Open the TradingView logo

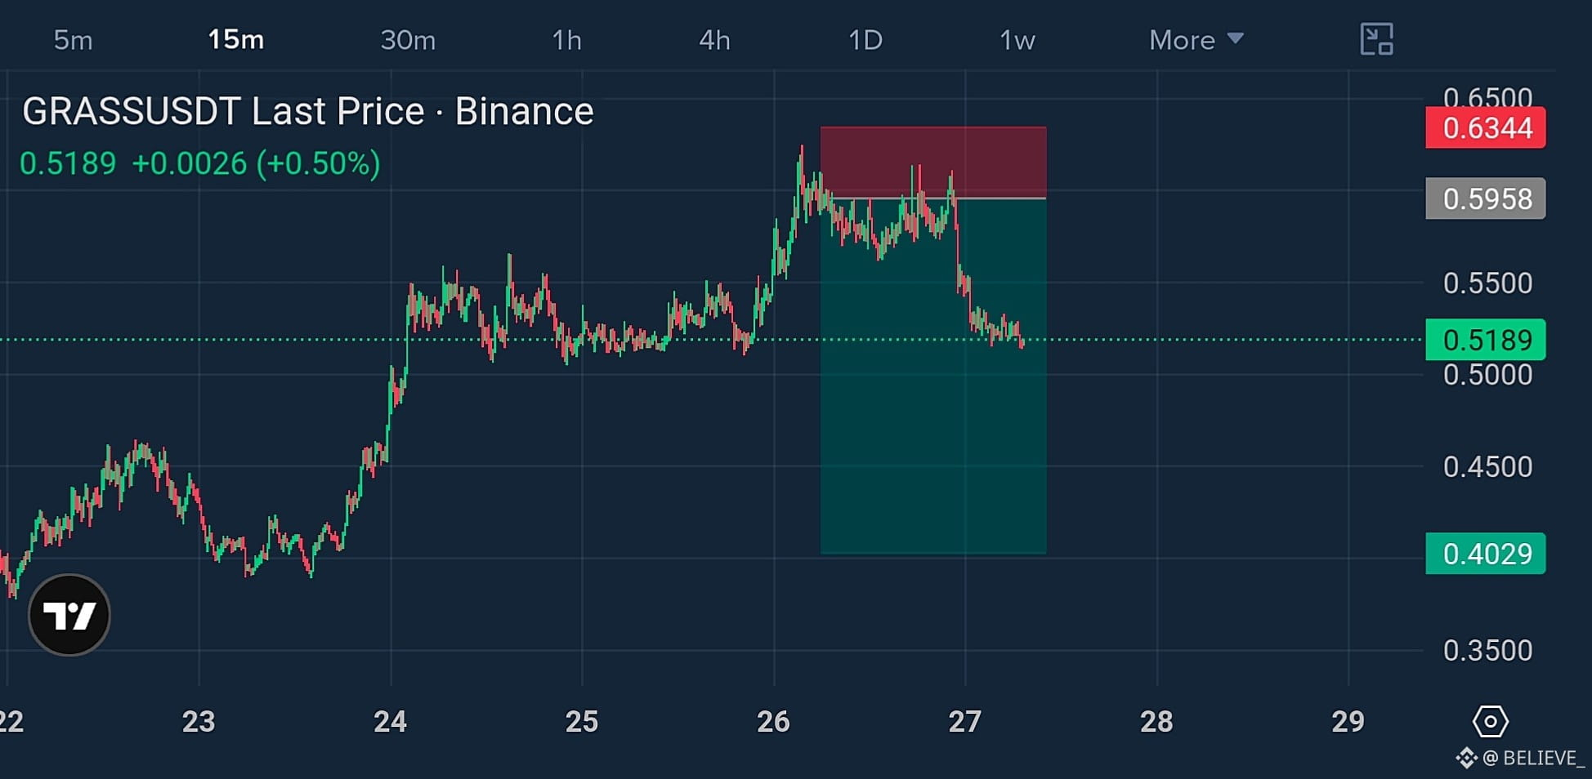pos(69,615)
